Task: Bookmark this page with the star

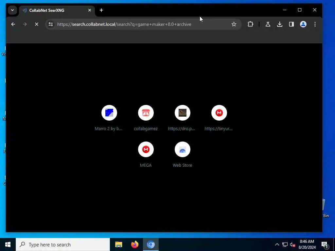Action: [x=234, y=24]
